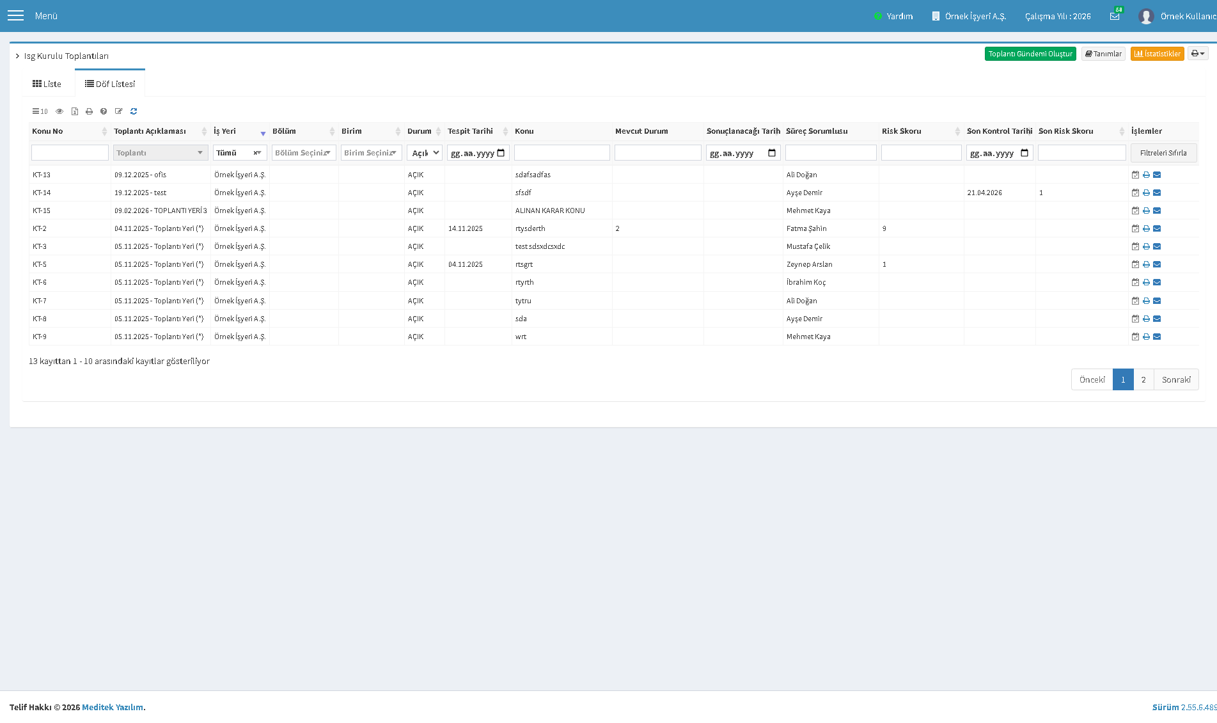Go to page 2 of results

point(1143,379)
